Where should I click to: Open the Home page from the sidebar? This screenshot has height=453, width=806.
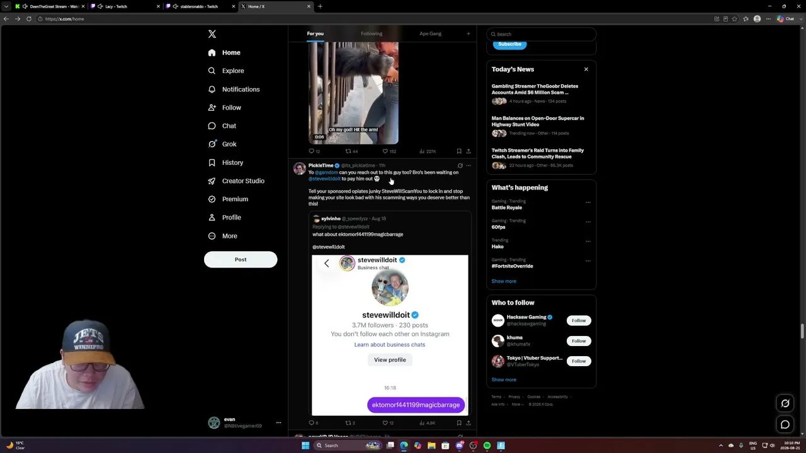point(224,53)
